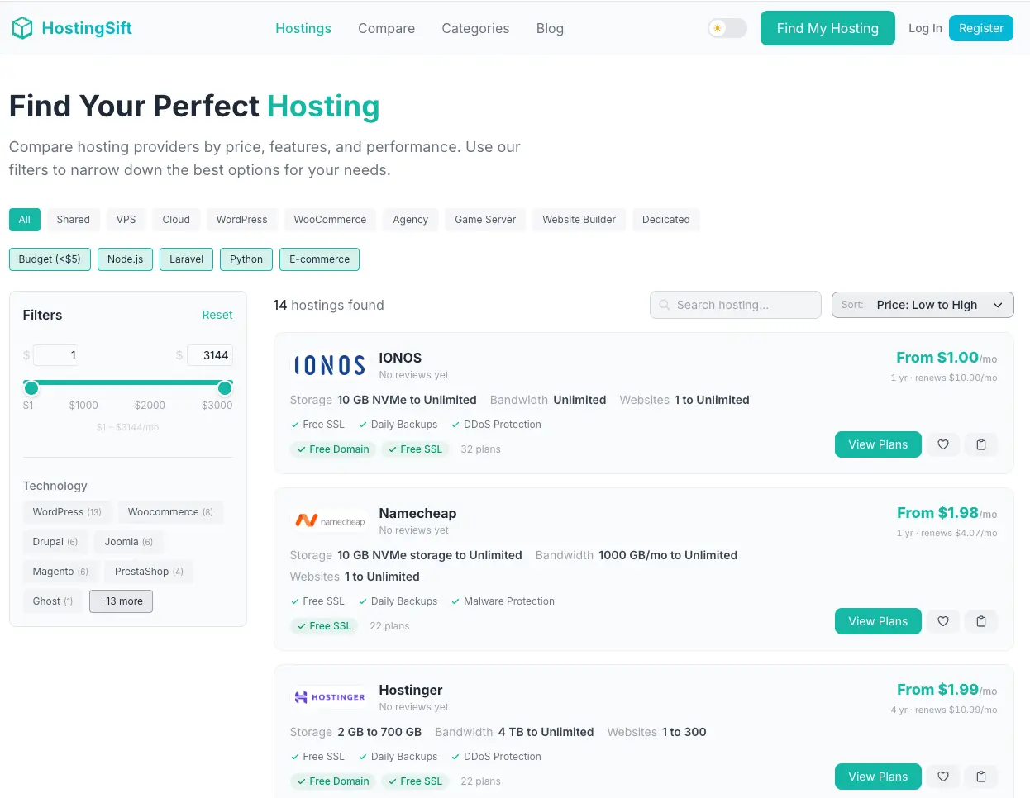The width and height of the screenshot is (1030, 798).
Task: Click the Hostinger logo image
Action: 330,697
